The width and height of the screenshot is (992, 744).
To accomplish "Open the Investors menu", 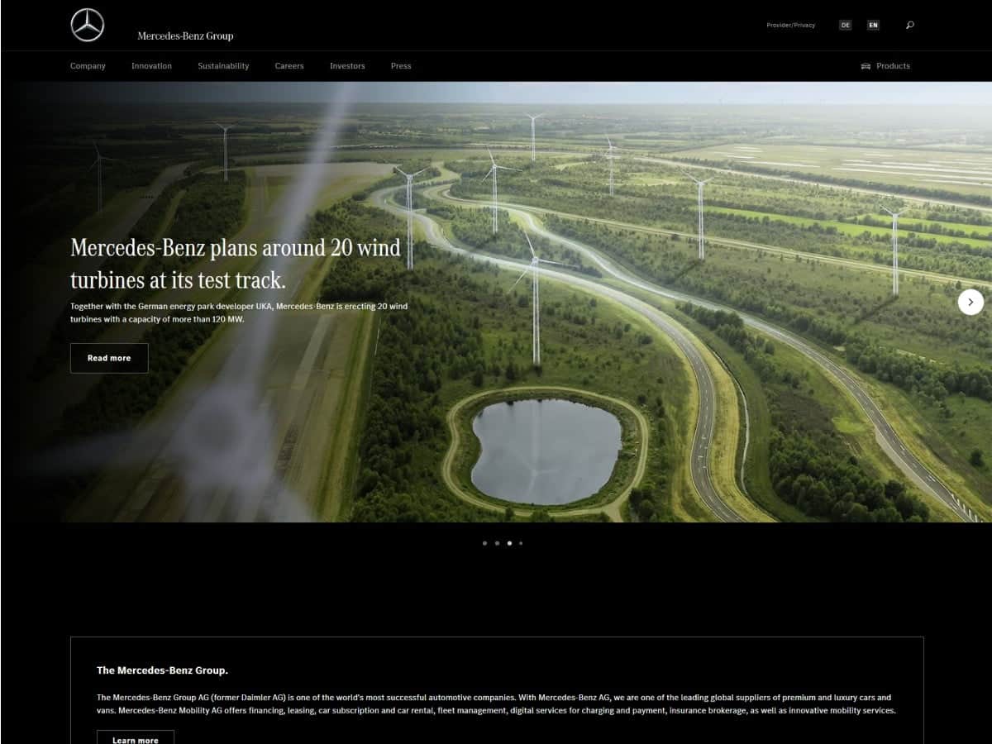I will click(347, 66).
